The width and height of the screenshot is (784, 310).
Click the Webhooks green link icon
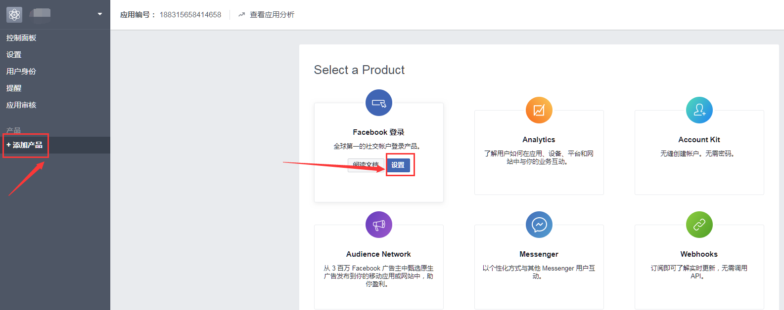tap(699, 225)
